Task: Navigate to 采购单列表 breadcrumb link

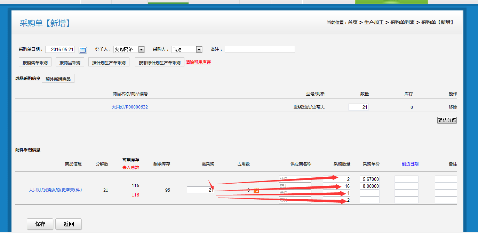Action: coord(402,22)
